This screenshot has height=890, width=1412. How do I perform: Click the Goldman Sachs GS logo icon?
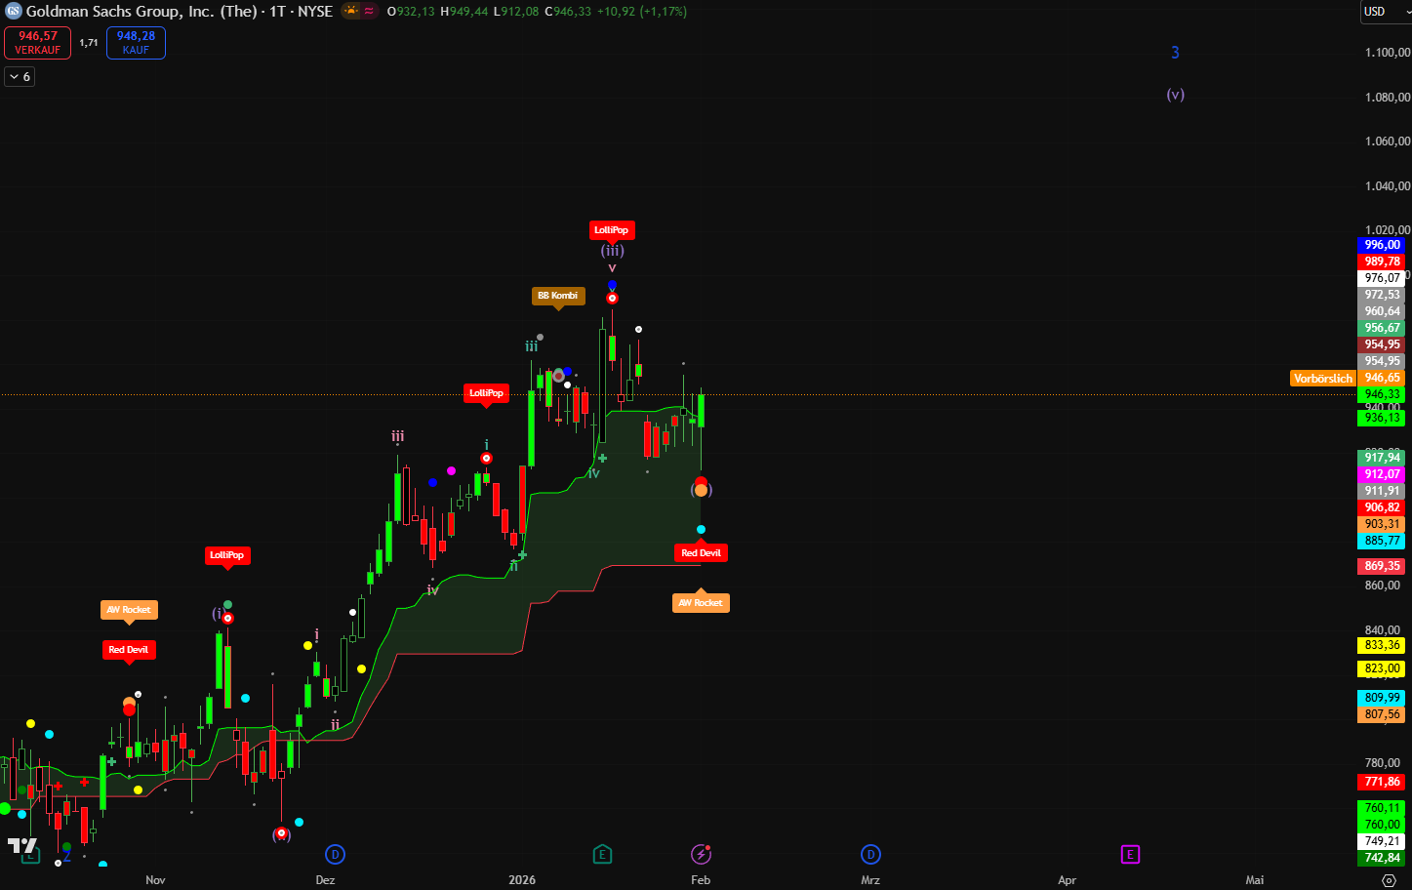[x=14, y=12]
